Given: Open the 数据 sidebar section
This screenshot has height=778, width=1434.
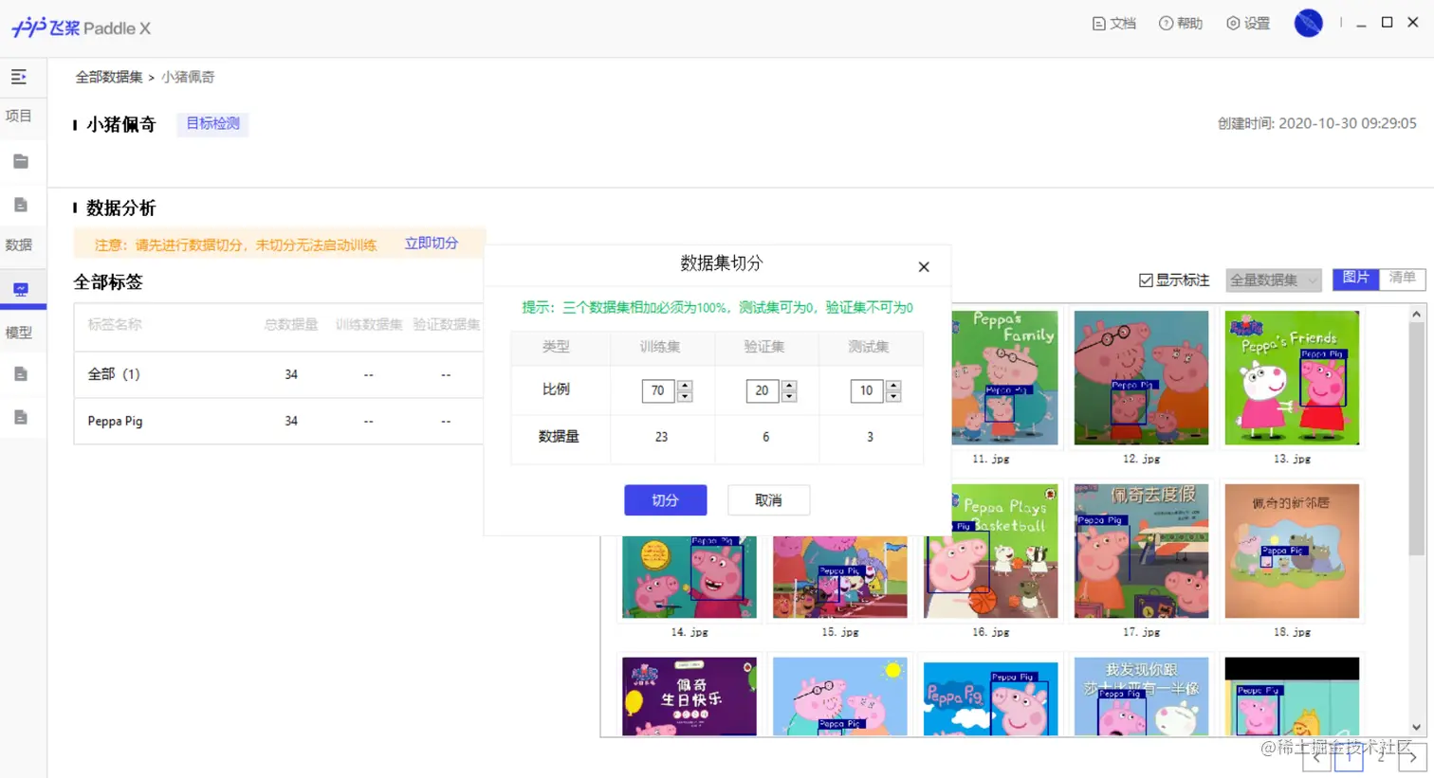Looking at the screenshot, I should [x=19, y=244].
